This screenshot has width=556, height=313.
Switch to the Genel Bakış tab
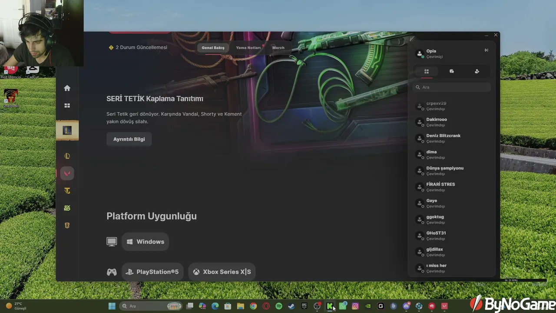[x=213, y=48]
